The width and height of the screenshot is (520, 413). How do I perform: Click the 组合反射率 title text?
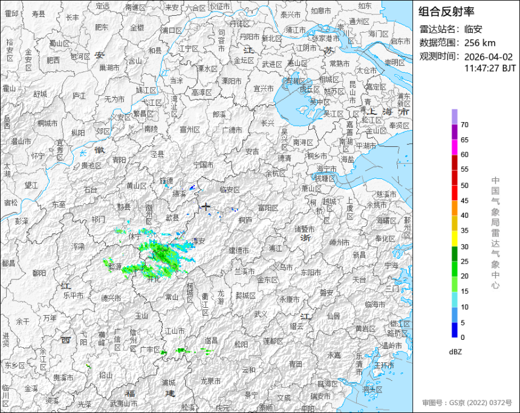[x=446, y=11]
